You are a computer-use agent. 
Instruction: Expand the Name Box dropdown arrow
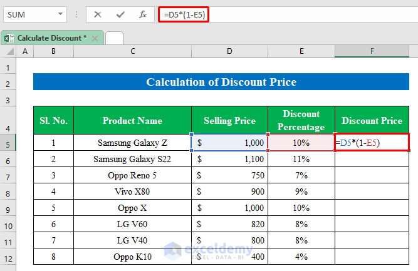[x=60, y=14]
